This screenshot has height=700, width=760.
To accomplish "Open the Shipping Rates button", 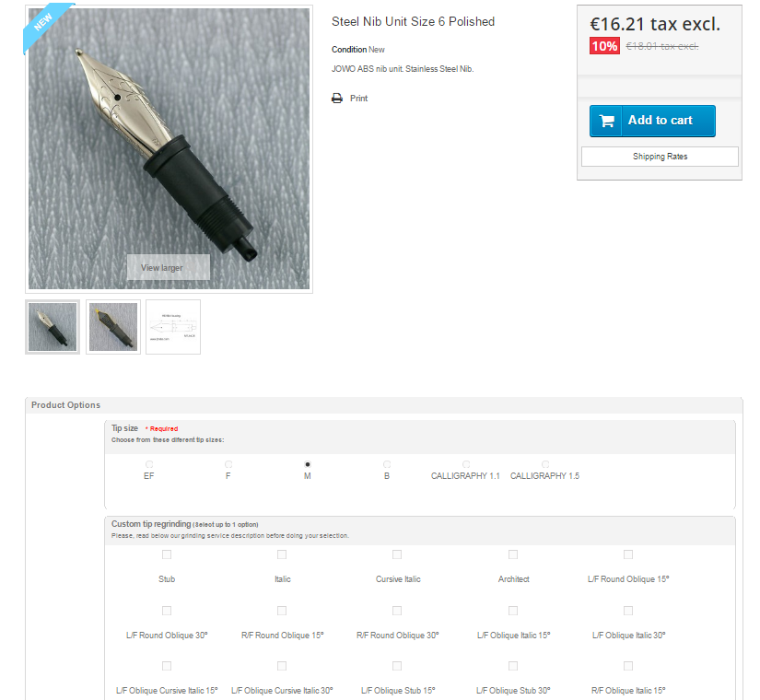I will click(x=660, y=157).
